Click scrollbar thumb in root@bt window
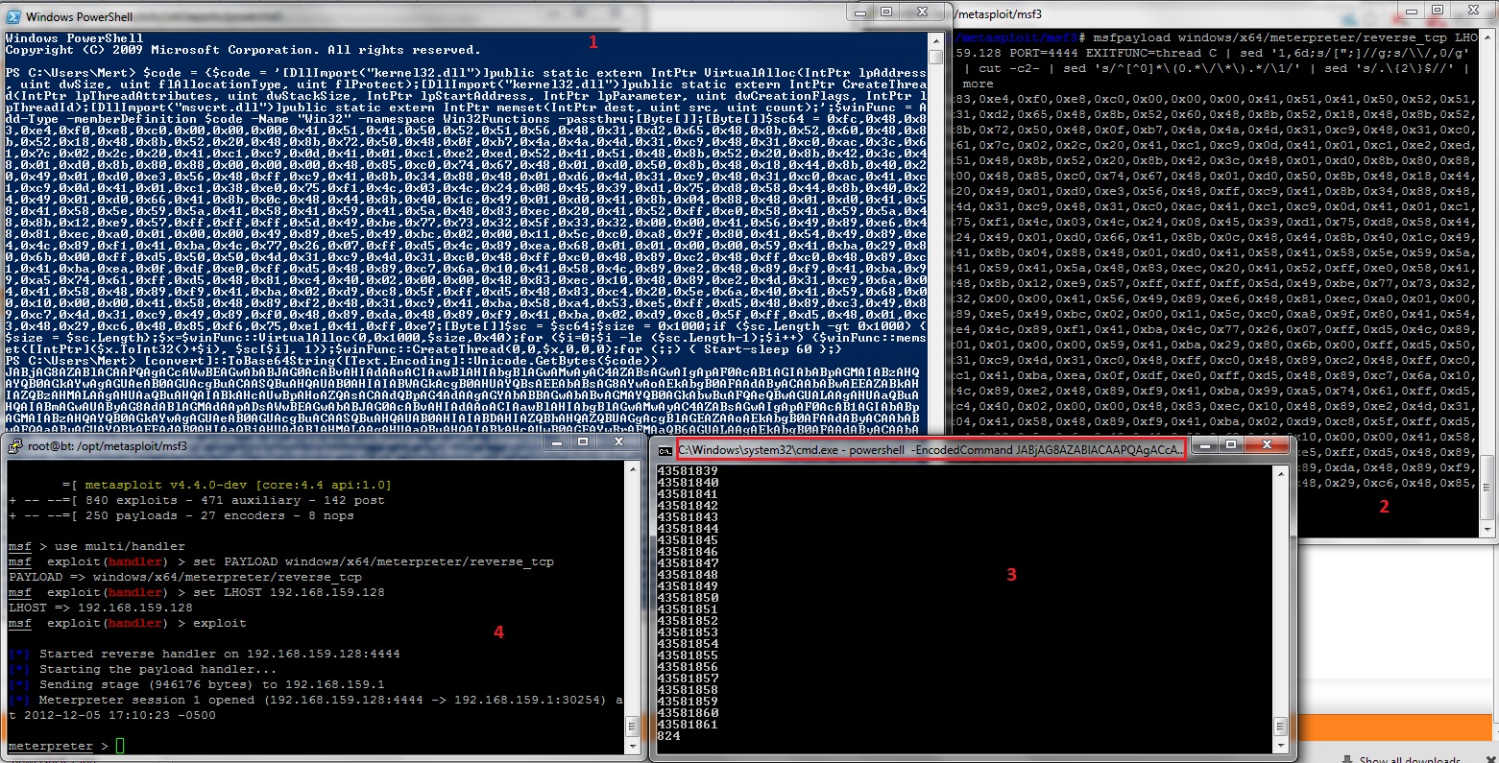1499x763 pixels. point(632,727)
